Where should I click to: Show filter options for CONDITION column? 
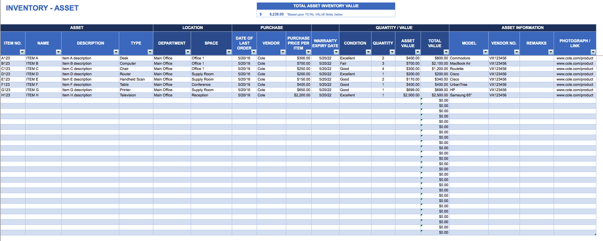click(x=368, y=52)
